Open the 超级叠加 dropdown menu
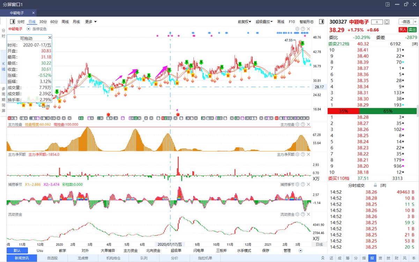 tap(264, 22)
